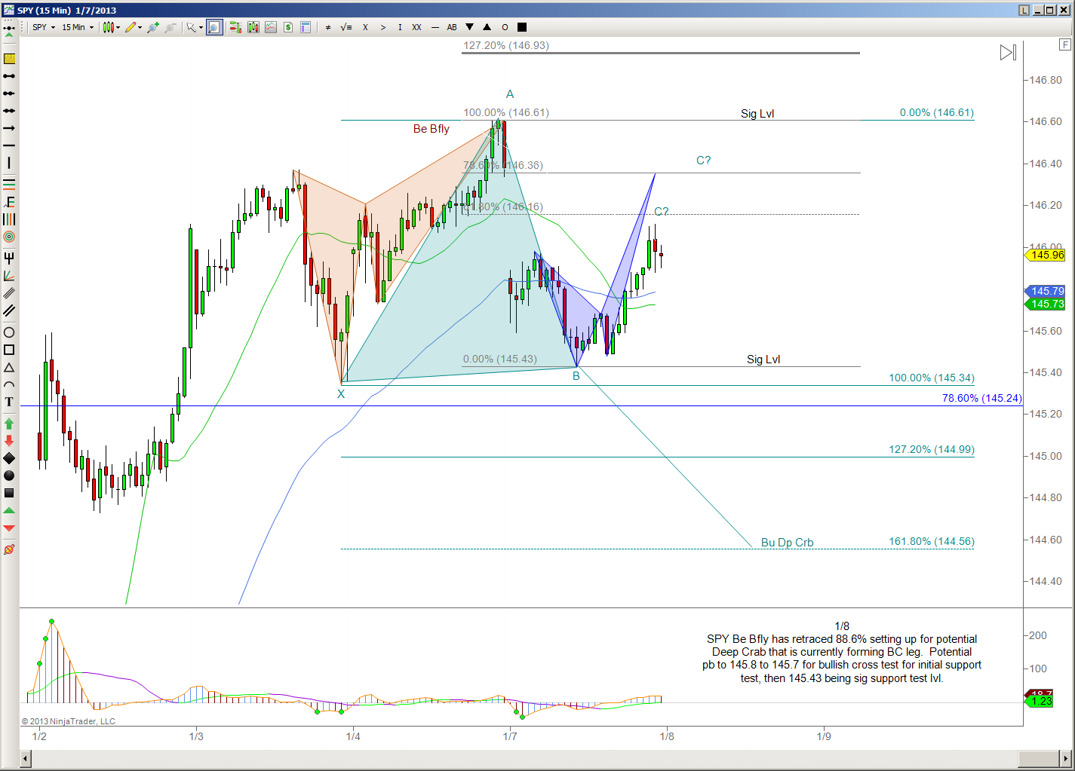The image size is (1075, 771).
Task: Select the Gann fan tool
Action: [x=9, y=276]
